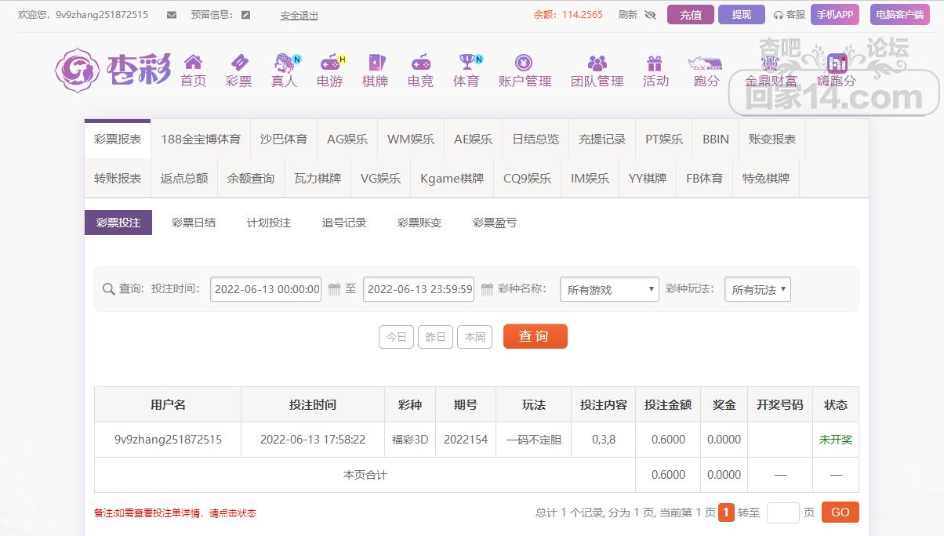Viewport: 944px width, 536px height.
Task: Select the 账变报表 report tab
Action: [772, 139]
